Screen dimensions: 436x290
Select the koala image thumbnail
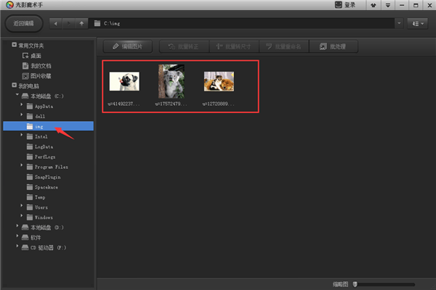(x=171, y=81)
